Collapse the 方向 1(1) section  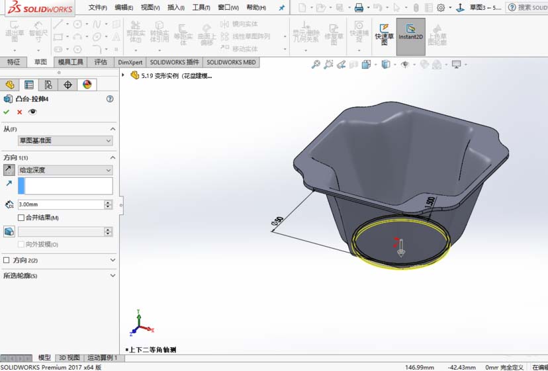(x=113, y=158)
